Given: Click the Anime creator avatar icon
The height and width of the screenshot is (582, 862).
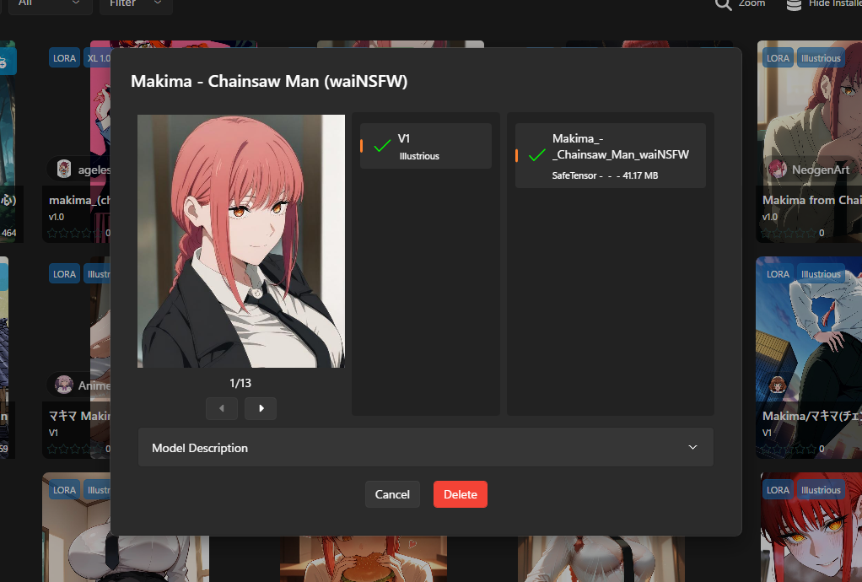Looking at the screenshot, I should pyautogui.click(x=64, y=384).
